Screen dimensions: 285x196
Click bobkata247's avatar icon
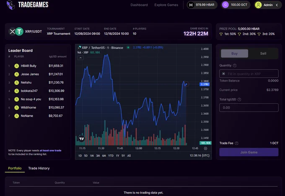coord(16,91)
